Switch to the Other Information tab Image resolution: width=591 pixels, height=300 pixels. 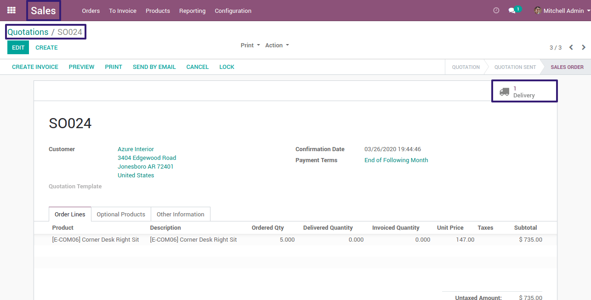(x=180, y=215)
